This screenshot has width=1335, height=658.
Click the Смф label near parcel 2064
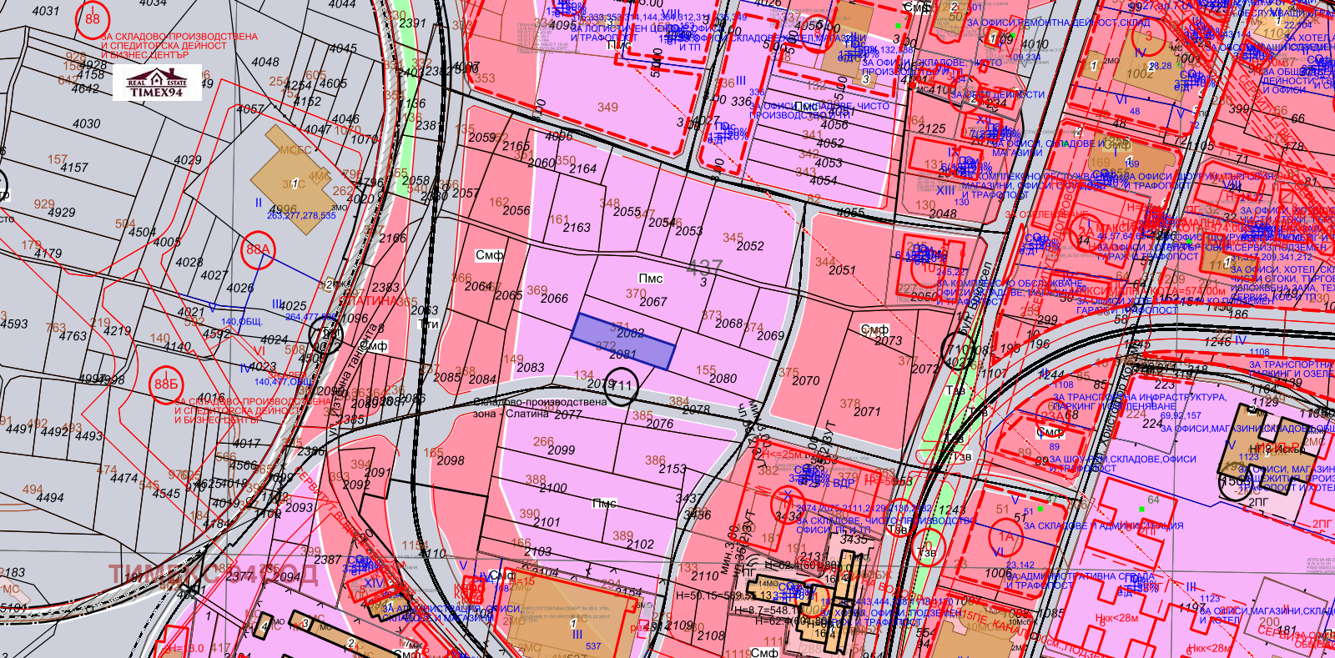(x=489, y=255)
